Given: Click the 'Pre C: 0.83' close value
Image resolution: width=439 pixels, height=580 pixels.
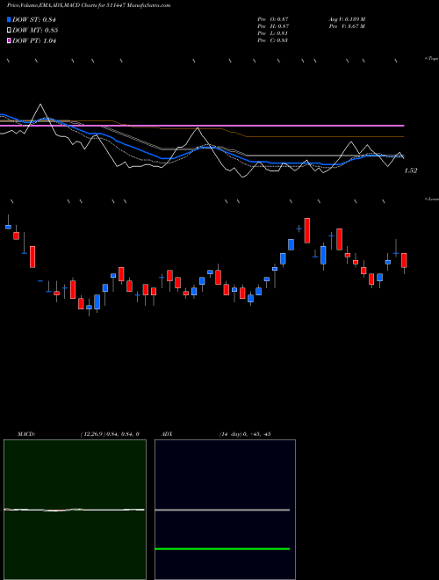Looking at the screenshot, I should pyautogui.click(x=273, y=40).
